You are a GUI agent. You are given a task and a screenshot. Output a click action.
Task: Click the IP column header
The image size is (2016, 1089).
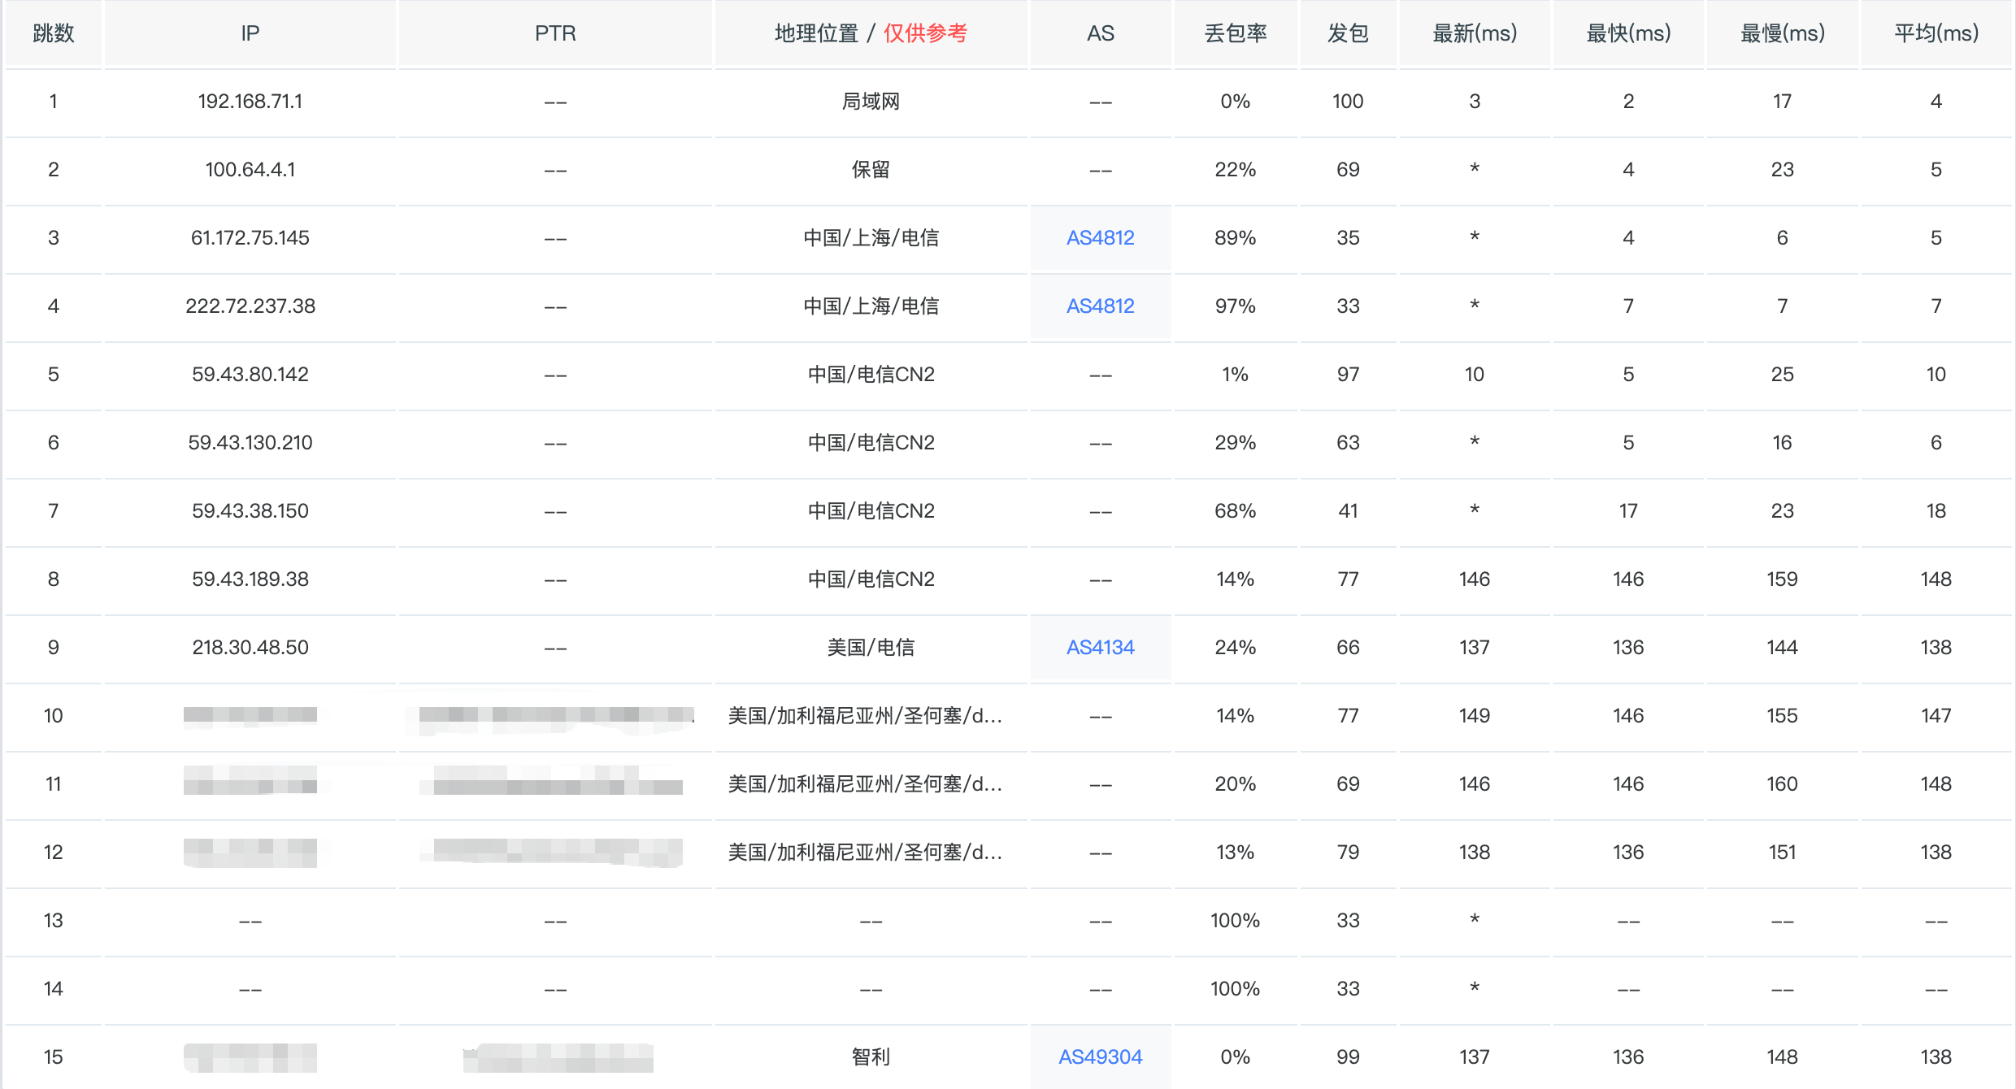250,33
